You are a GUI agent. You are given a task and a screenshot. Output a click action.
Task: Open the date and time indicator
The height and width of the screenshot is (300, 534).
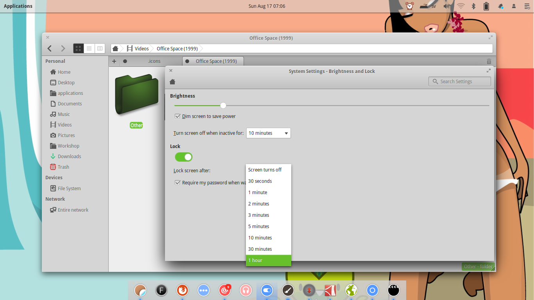tap(267, 6)
